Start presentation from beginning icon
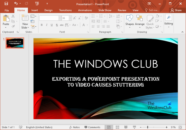 click(x=37, y=4)
